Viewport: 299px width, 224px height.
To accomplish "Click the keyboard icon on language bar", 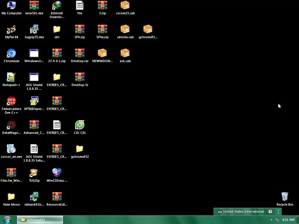I will click(220, 212).
